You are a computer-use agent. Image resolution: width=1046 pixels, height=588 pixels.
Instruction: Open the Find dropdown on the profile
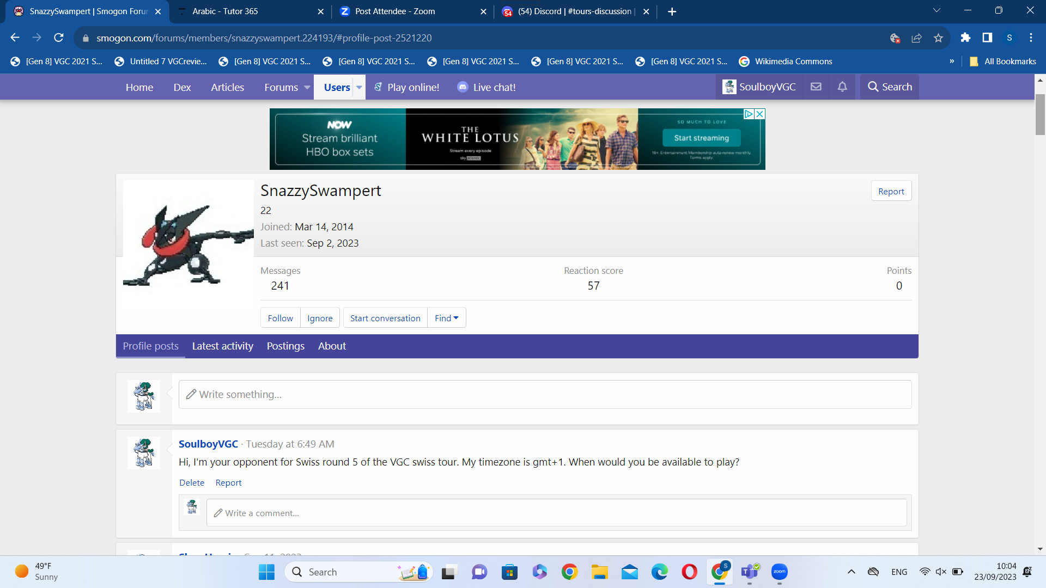[x=446, y=318]
